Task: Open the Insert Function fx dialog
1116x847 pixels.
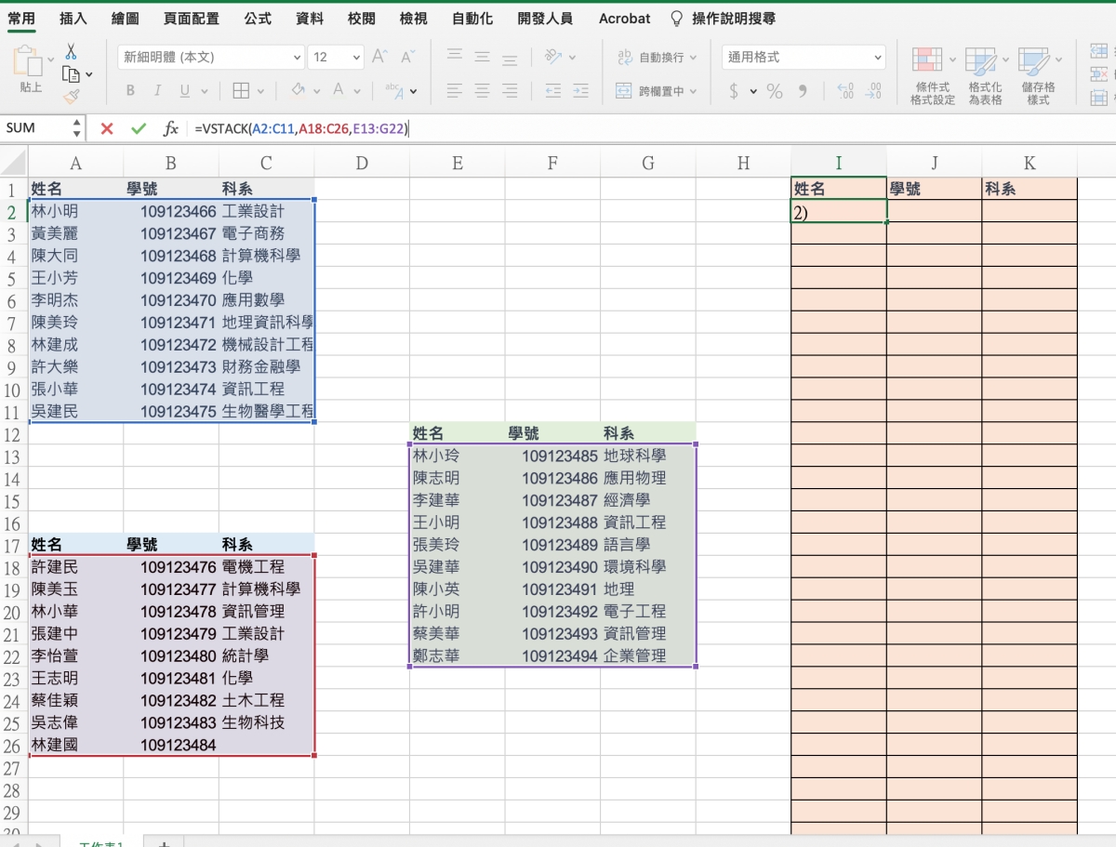Action: 171,128
